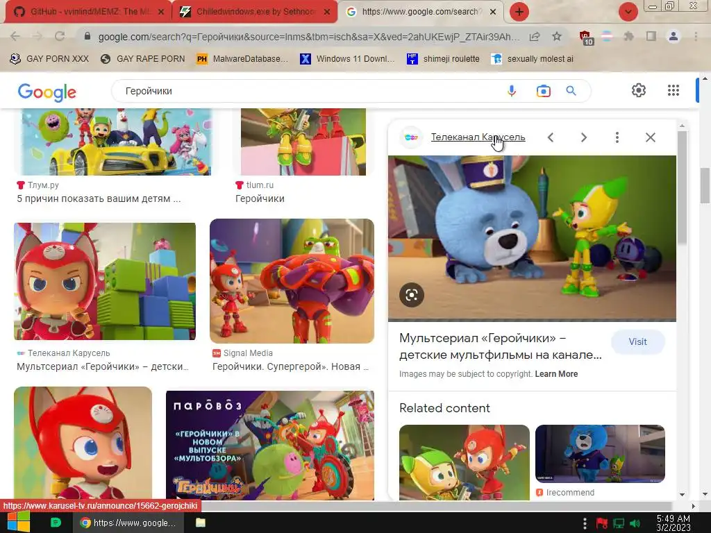Open the tab search dropdown arrow
The image size is (711, 533).
(x=628, y=12)
